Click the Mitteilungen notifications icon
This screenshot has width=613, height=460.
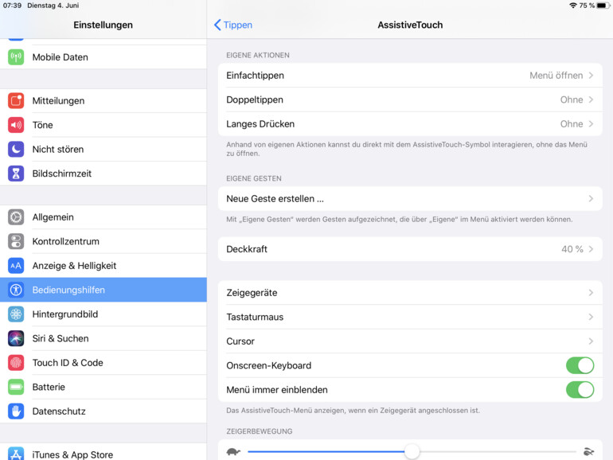click(16, 100)
